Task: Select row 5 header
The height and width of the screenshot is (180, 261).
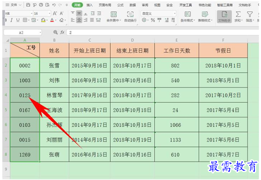Action: pyautogui.click(x=6, y=110)
